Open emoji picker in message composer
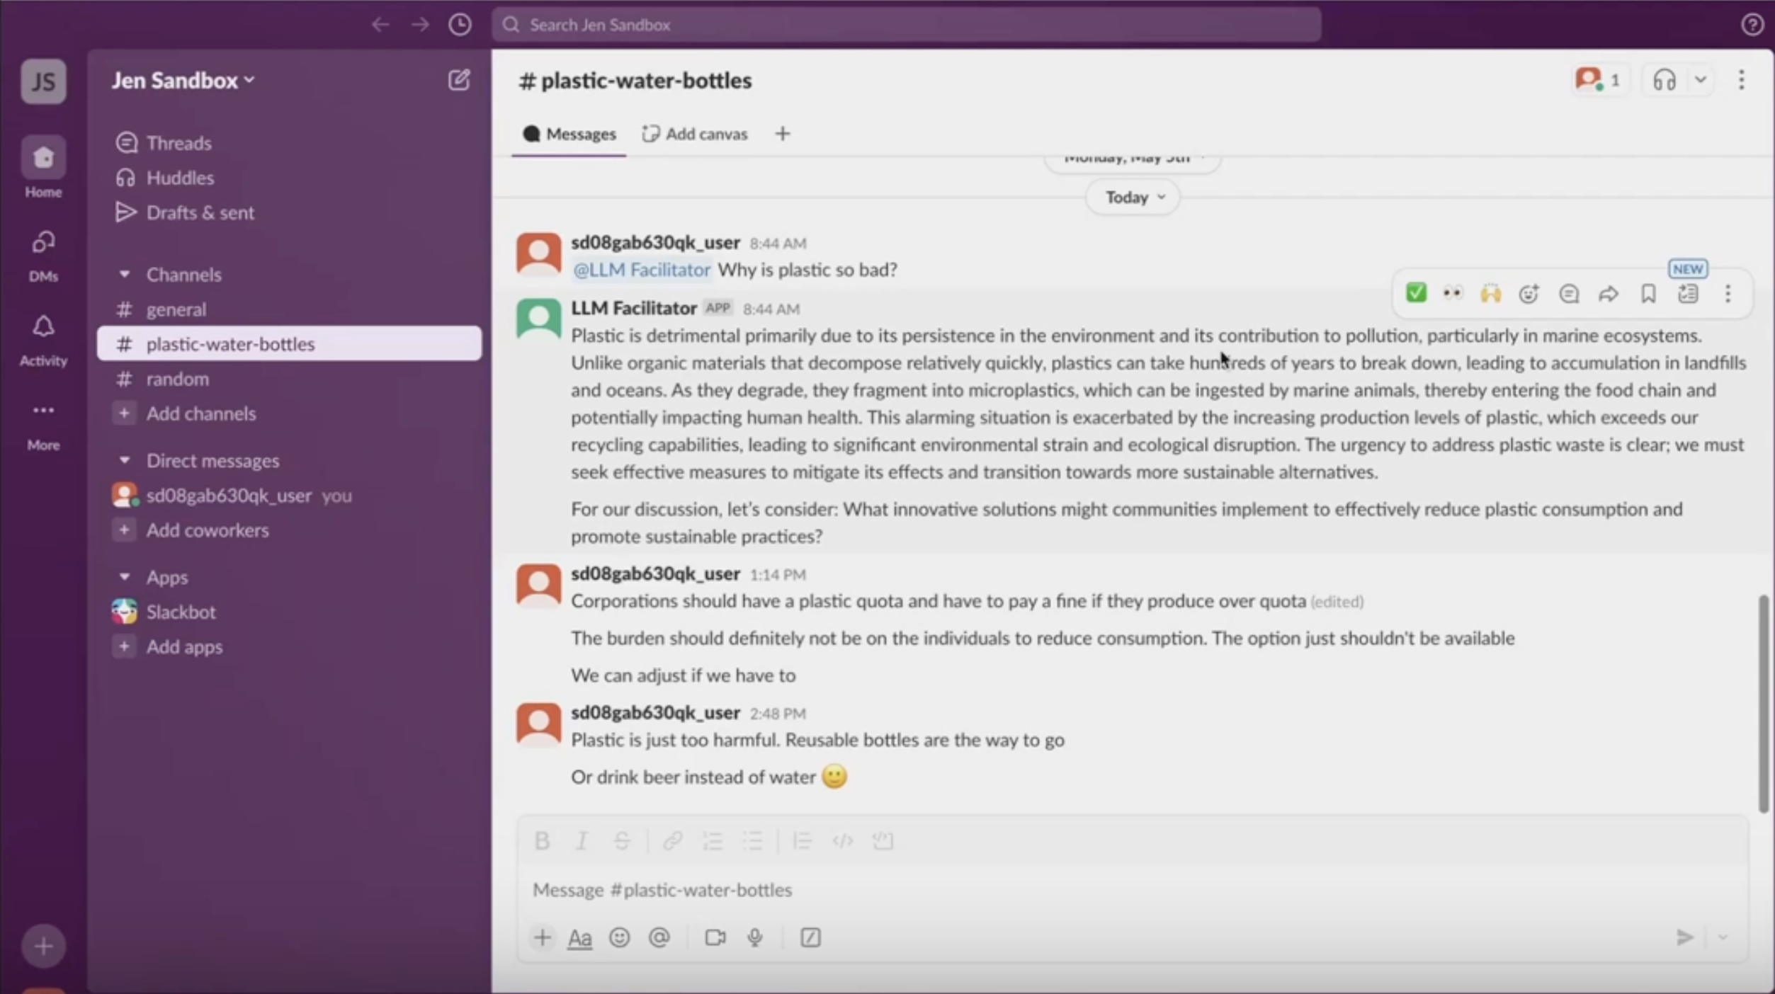 pyautogui.click(x=619, y=937)
